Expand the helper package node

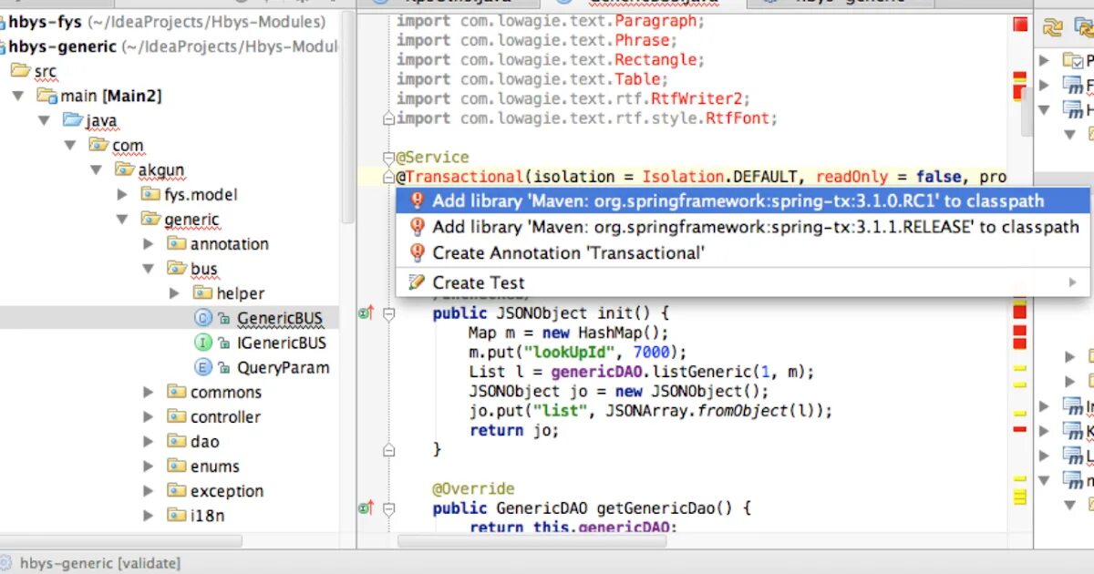tap(175, 293)
